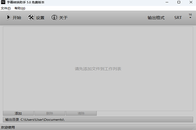Image resolution: width=196 pixels, height=130 pixels.
Task: Click the wrench and screwdriver 设置 icon
Action: click(31, 18)
